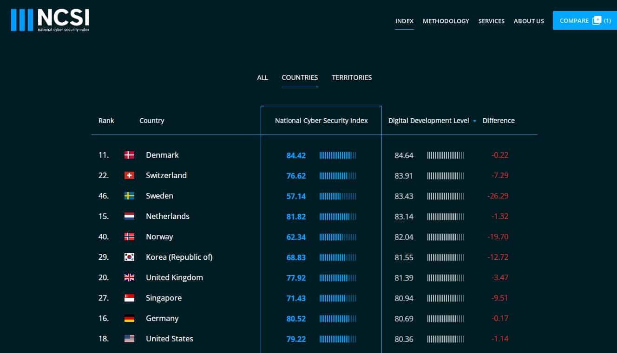617x353 pixels.
Task: Open the SERVICES navigation item
Action: pos(491,21)
